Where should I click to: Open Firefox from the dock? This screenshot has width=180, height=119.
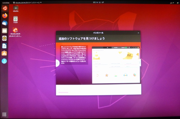click(5, 16)
